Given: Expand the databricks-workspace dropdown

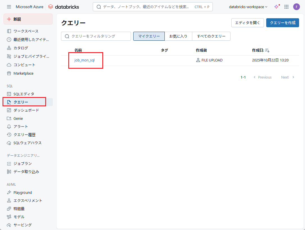Looking at the screenshot, I should click(x=248, y=7).
